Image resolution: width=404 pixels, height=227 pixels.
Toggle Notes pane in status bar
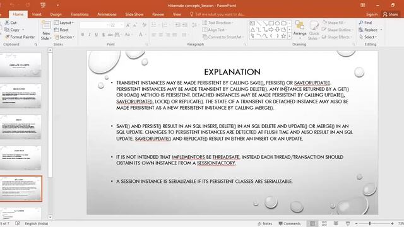265,224
